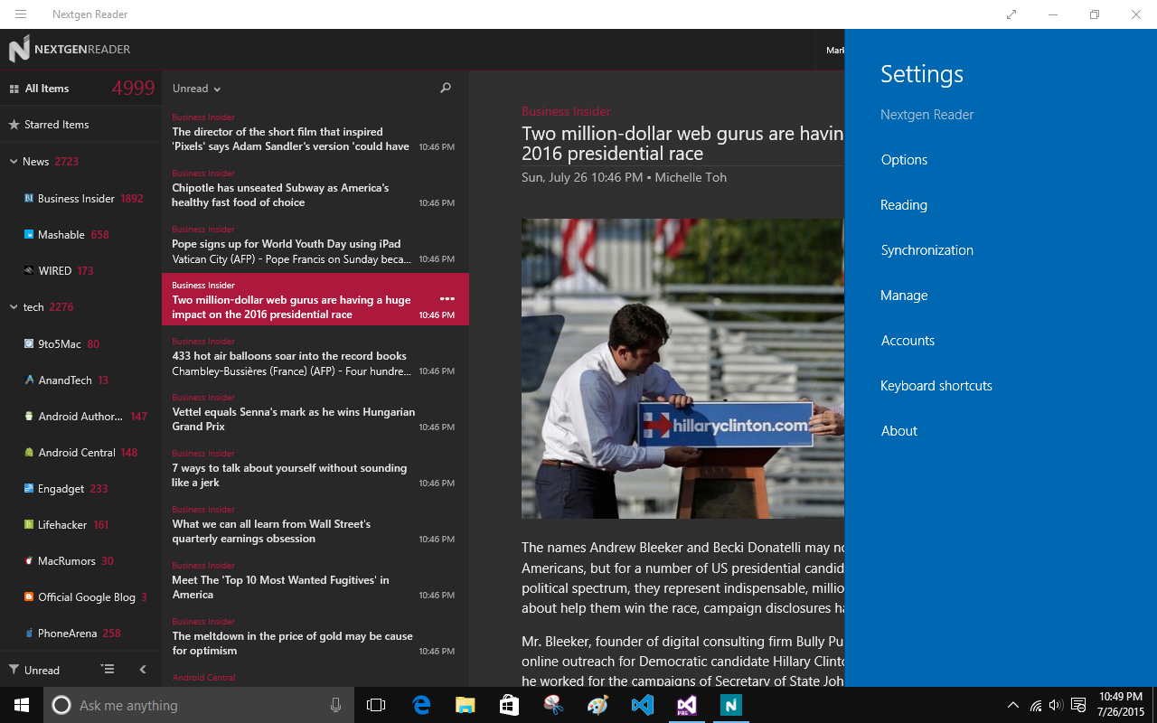Open the Manage settings page
This screenshot has height=723, width=1157.
point(904,296)
